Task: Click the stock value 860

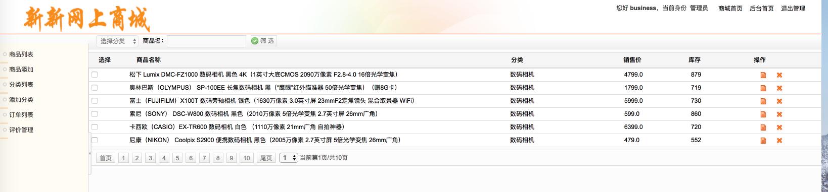Action: (696, 114)
